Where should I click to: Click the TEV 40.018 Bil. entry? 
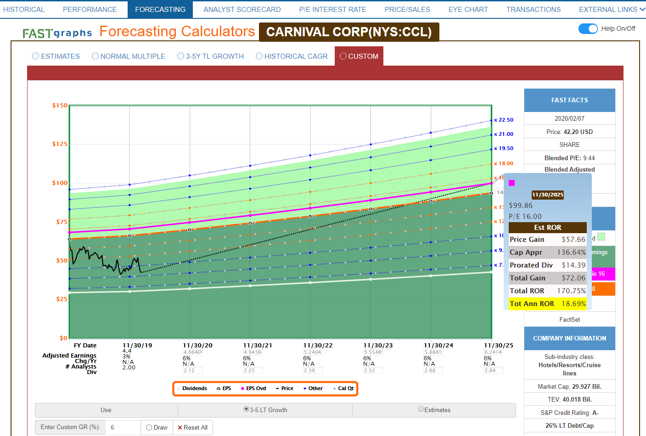(x=570, y=399)
